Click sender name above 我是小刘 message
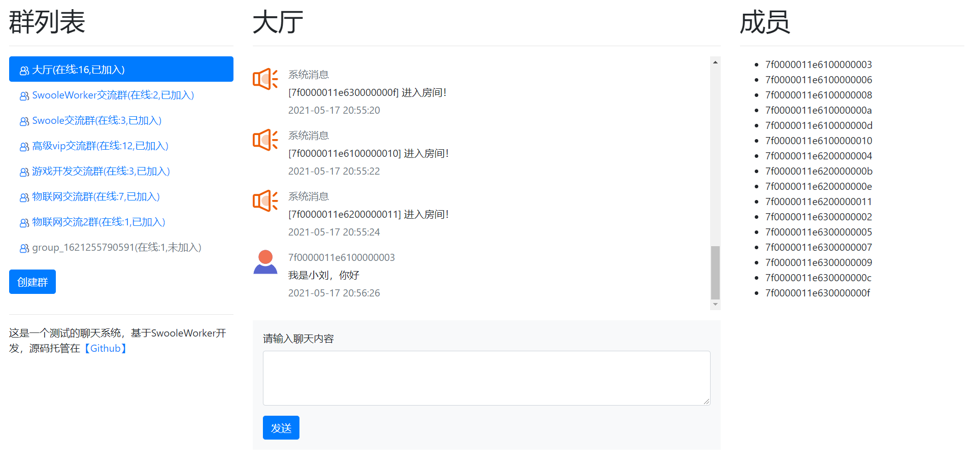Viewport: 974px width, 468px height. point(342,257)
